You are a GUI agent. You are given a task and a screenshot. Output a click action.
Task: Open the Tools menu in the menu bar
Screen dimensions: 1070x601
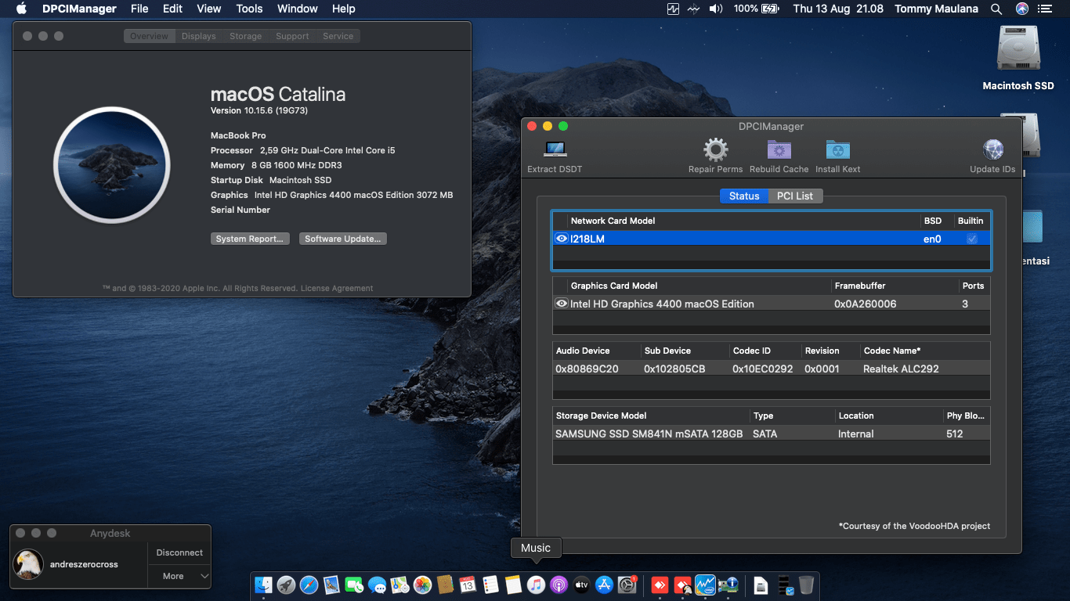click(x=249, y=9)
